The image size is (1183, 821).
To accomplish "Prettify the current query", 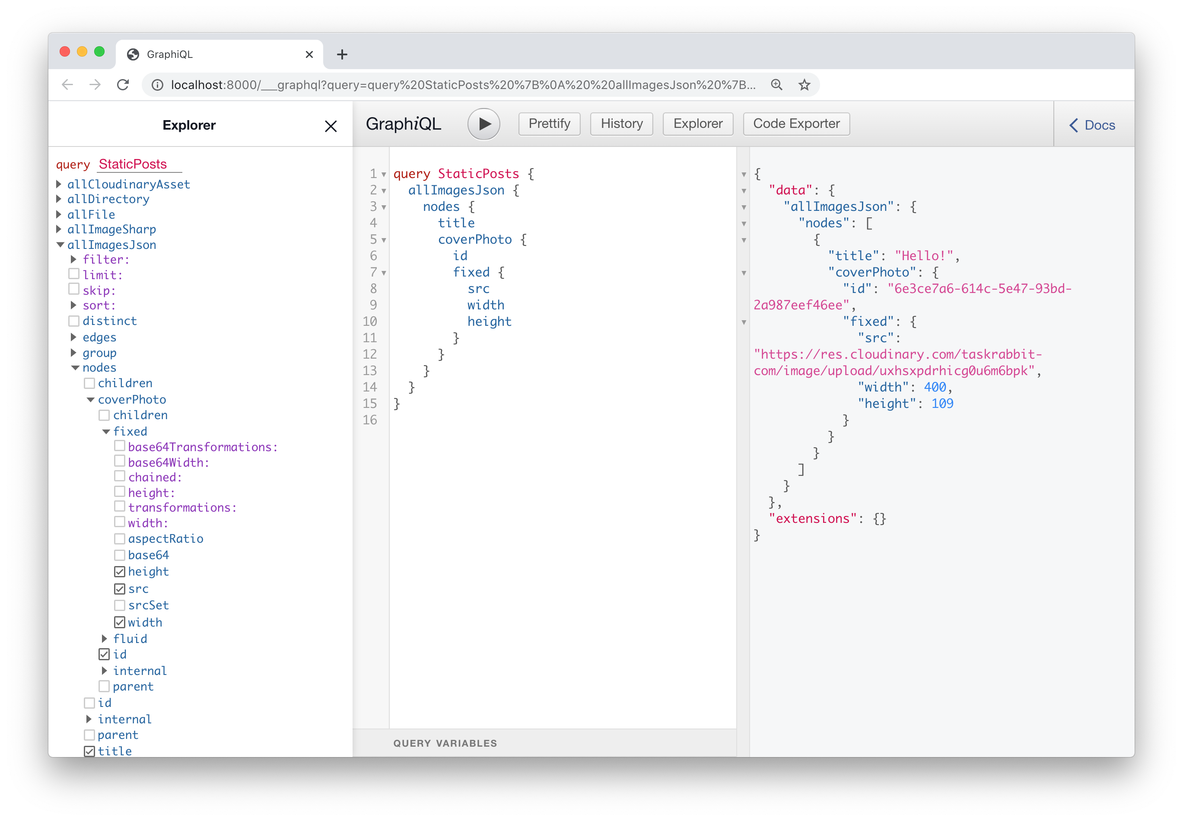I will 548,124.
